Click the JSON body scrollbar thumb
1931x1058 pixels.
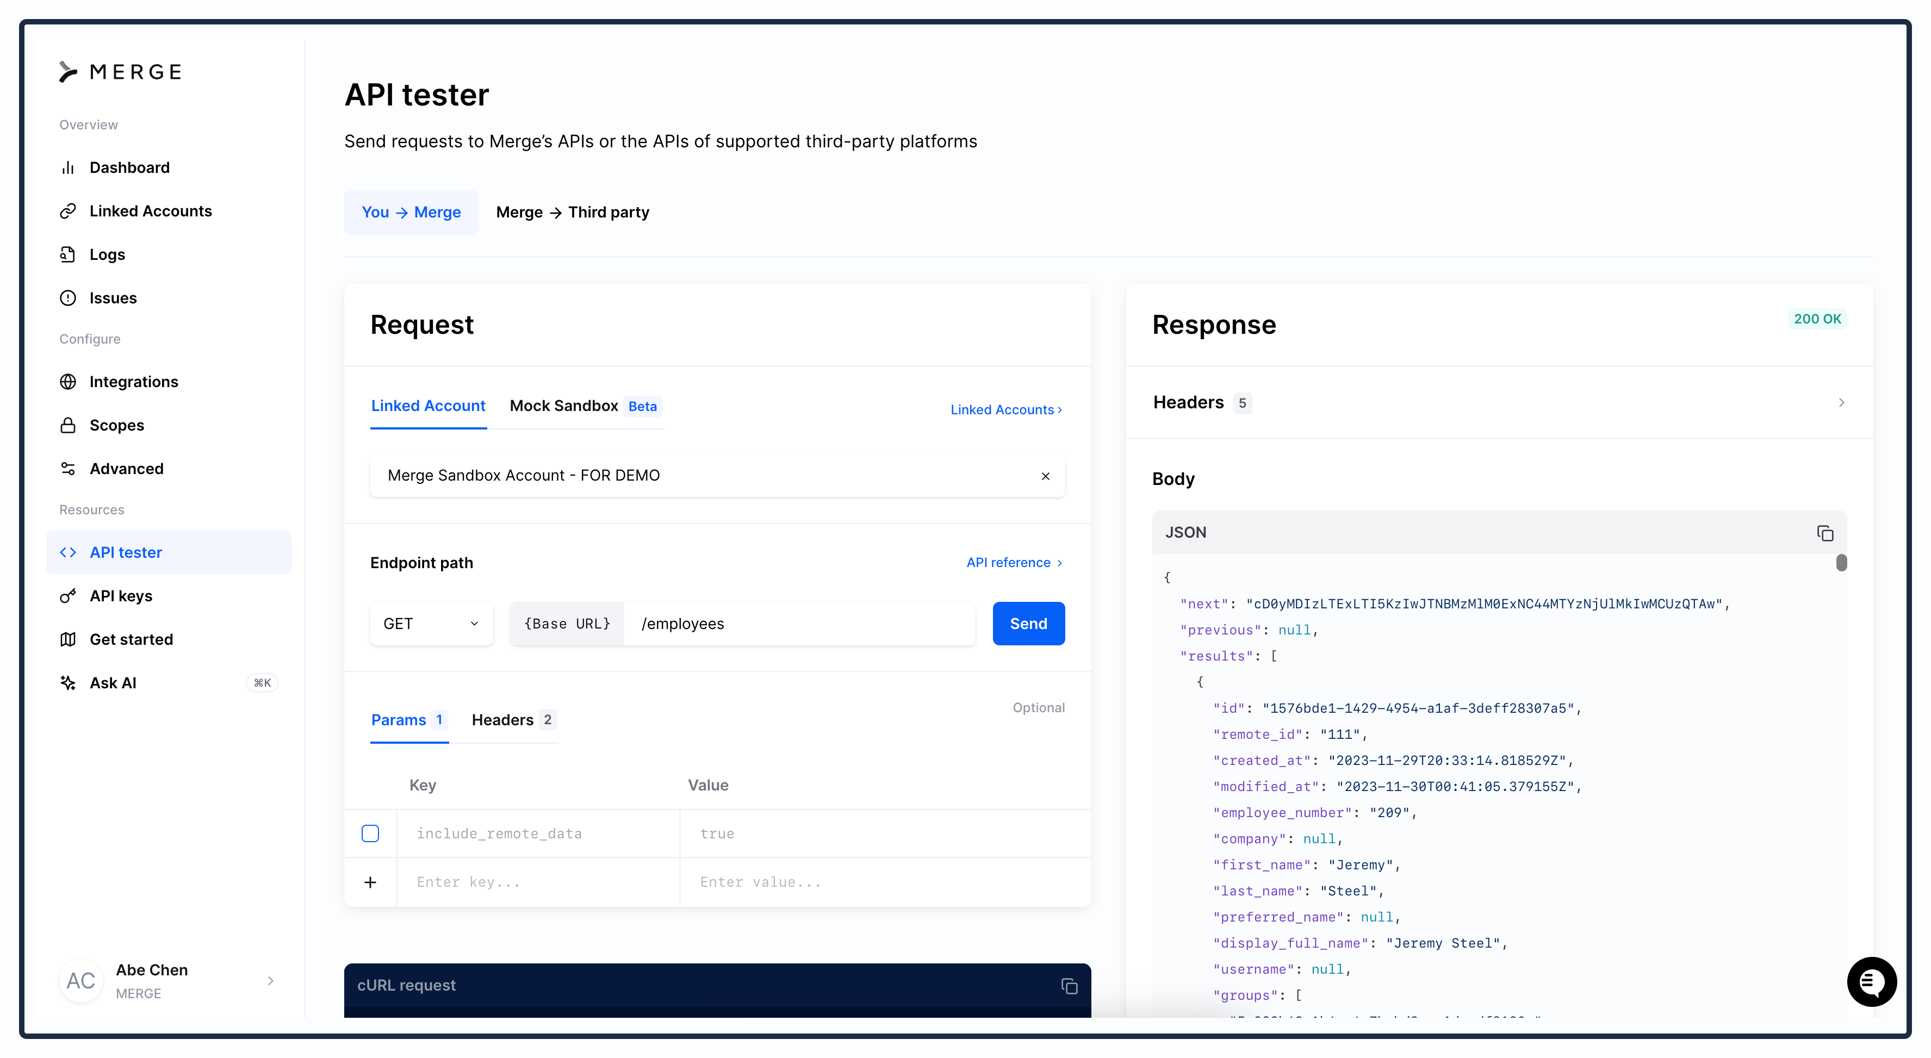[x=1841, y=563]
